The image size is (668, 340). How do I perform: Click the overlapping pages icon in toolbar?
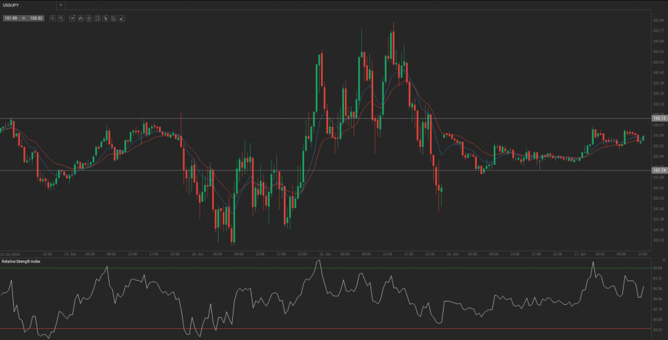click(x=105, y=18)
